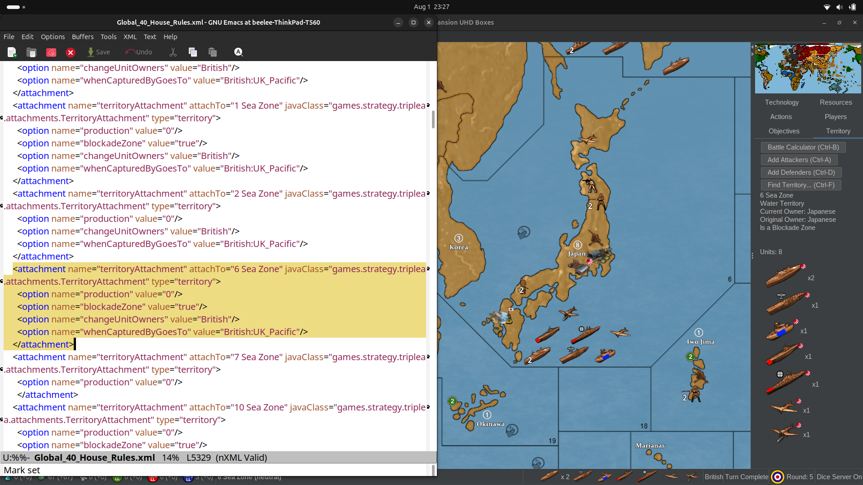Click the date and time 'Aug 1 23:27'
Screen dimensions: 863x485
(431, 7)
